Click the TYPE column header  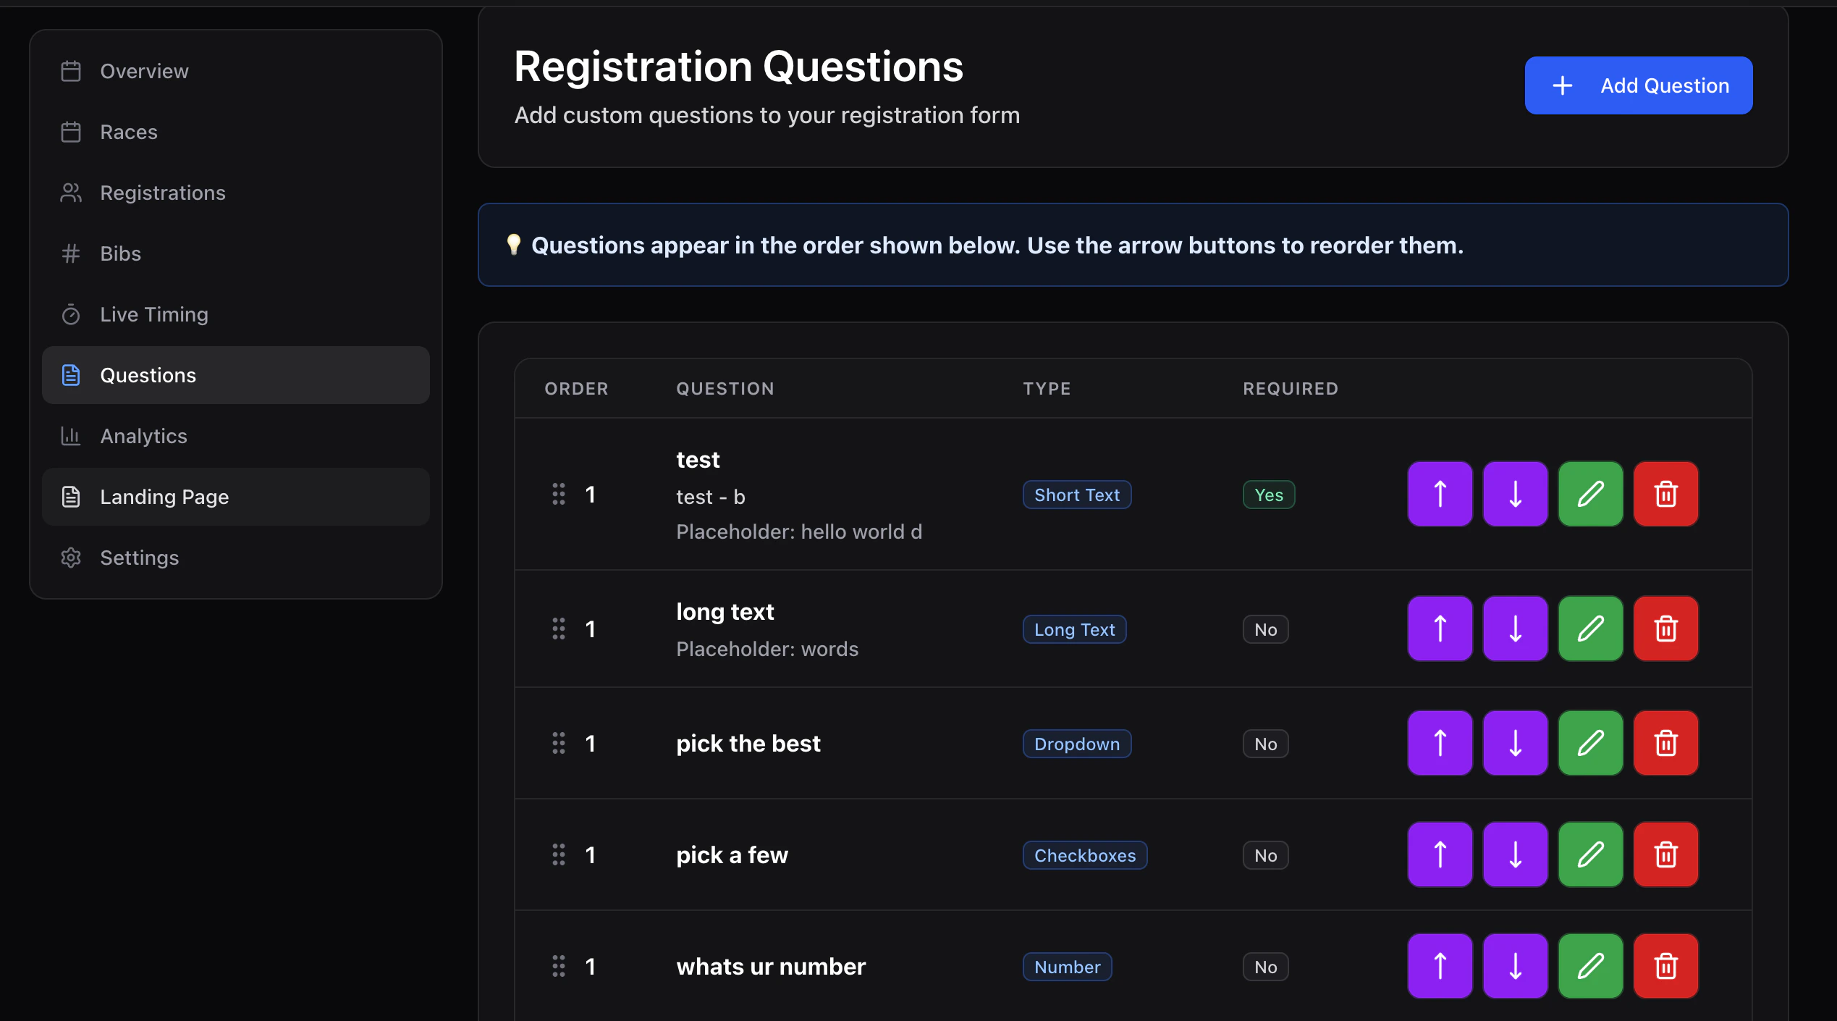click(1047, 389)
